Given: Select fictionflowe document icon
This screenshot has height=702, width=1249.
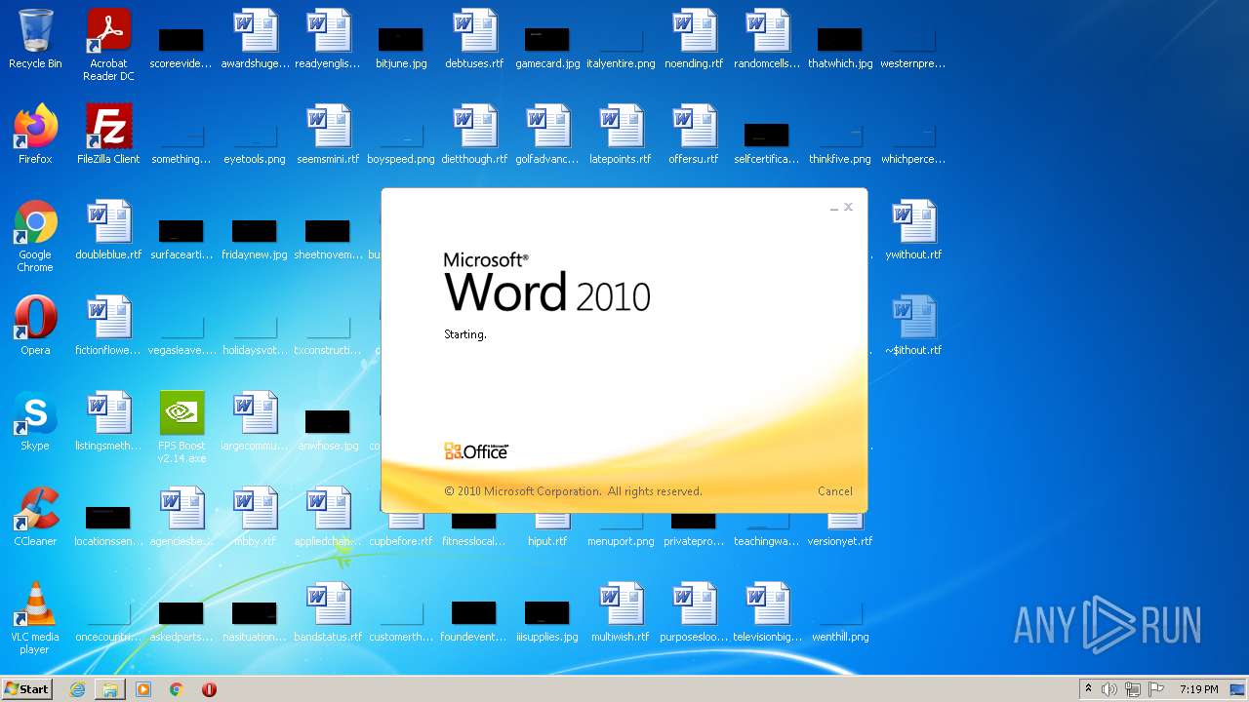Looking at the screenshot, I should coord(108,318).
